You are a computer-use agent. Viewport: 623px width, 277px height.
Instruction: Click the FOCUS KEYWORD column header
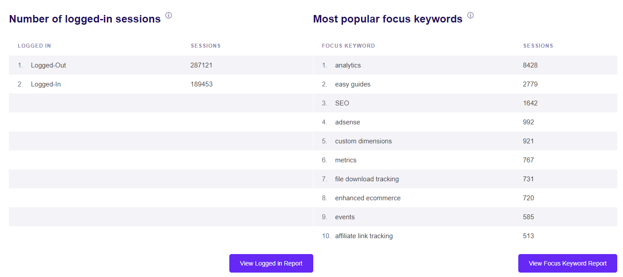[x=348, y=46]
